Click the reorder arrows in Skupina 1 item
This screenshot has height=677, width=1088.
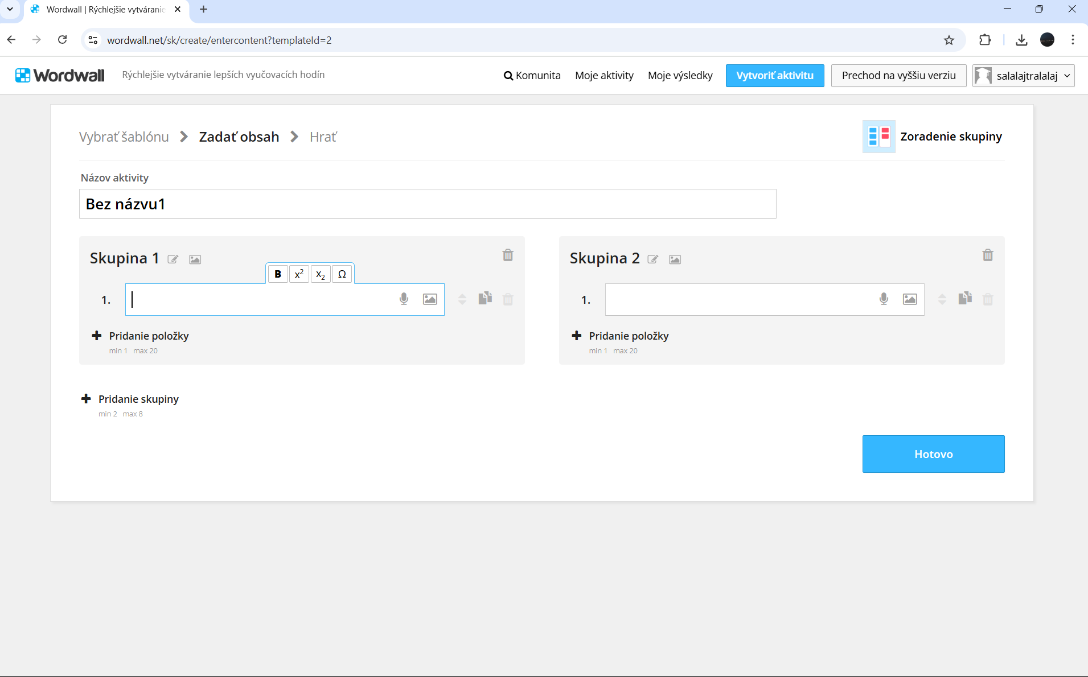click(x=462, y=299)
